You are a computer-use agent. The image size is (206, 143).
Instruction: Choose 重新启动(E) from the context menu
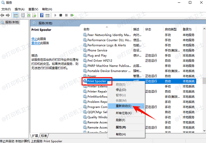[x=118, y=106]
